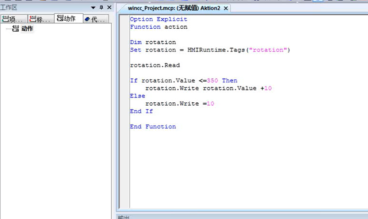
Task: Switch to the 标... standard functions tab
Action: coord(40,19)
